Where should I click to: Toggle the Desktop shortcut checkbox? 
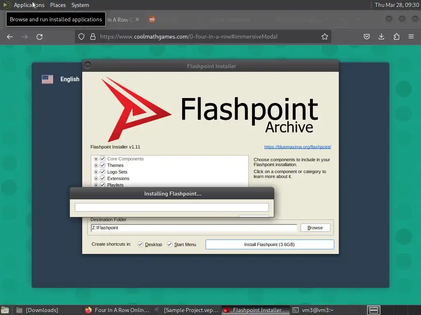click(141, 244)
